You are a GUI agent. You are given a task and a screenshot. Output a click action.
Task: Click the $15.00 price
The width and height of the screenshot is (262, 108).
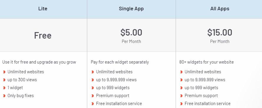click(x=220, y=32)
